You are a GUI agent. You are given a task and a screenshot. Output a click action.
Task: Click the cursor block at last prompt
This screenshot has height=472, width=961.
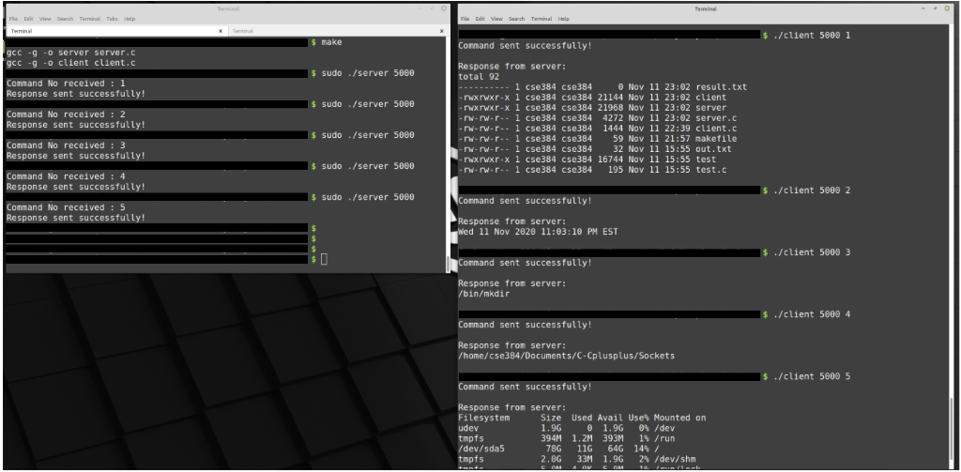(x=324, y=259)
